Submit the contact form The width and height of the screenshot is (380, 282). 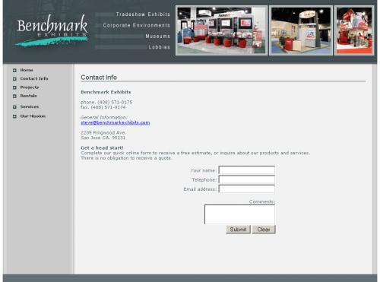coord(238,230)
